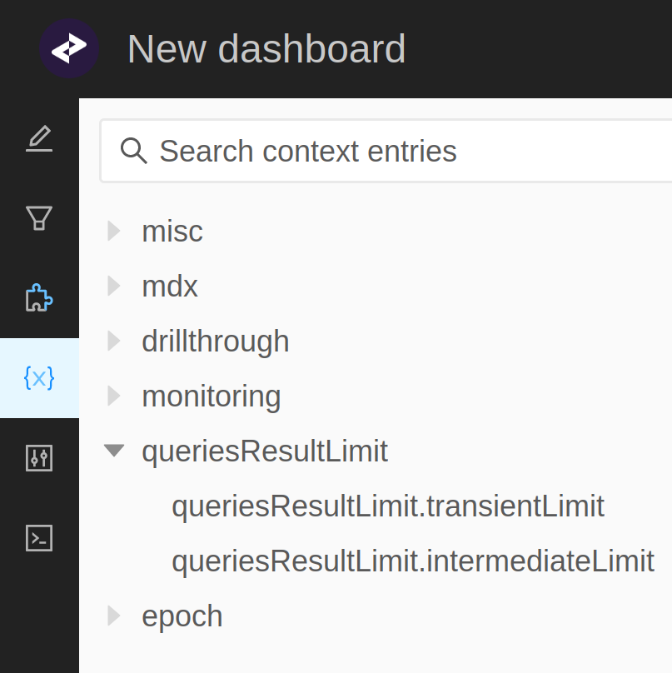Expand the epoch context category

pyautogui.click(x=113, y=616)
